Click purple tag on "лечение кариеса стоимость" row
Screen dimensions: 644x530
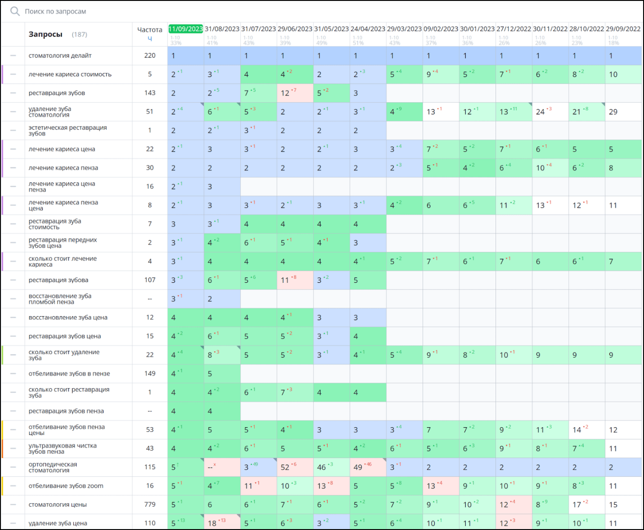point(3,74)
